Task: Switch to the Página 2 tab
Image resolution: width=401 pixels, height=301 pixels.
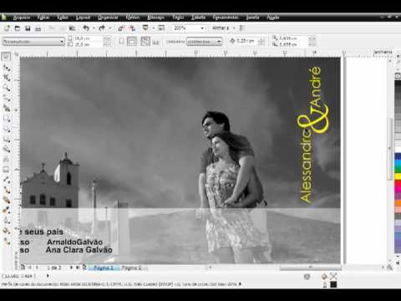Action: tap(131, 268)
